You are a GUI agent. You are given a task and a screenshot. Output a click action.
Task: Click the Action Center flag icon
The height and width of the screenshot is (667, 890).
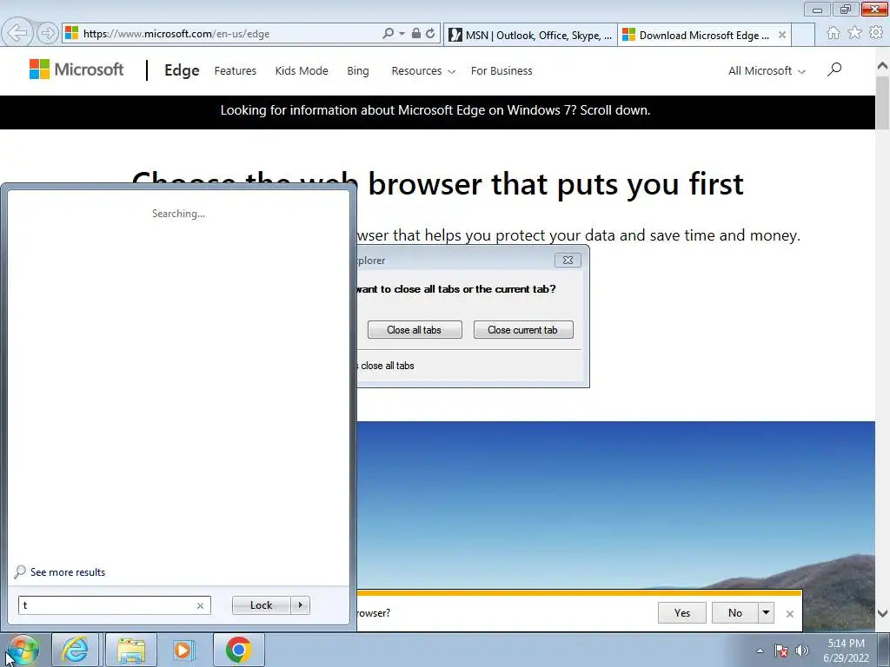(x=781, y=650)
